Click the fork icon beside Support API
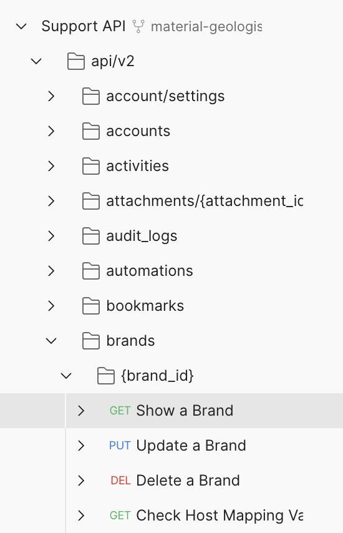 point(138,26)
